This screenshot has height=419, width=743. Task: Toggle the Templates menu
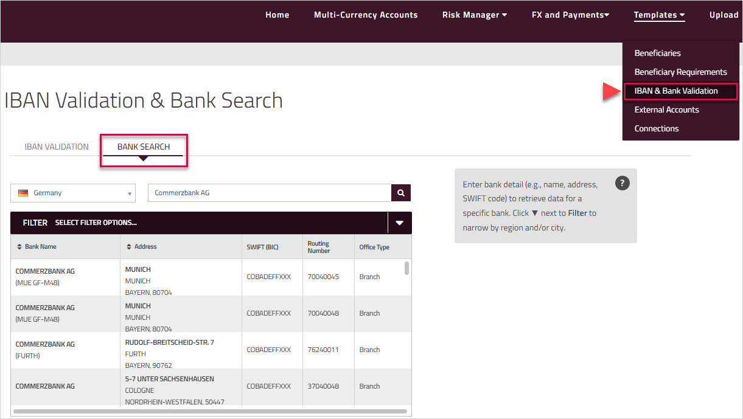[659, 15]
